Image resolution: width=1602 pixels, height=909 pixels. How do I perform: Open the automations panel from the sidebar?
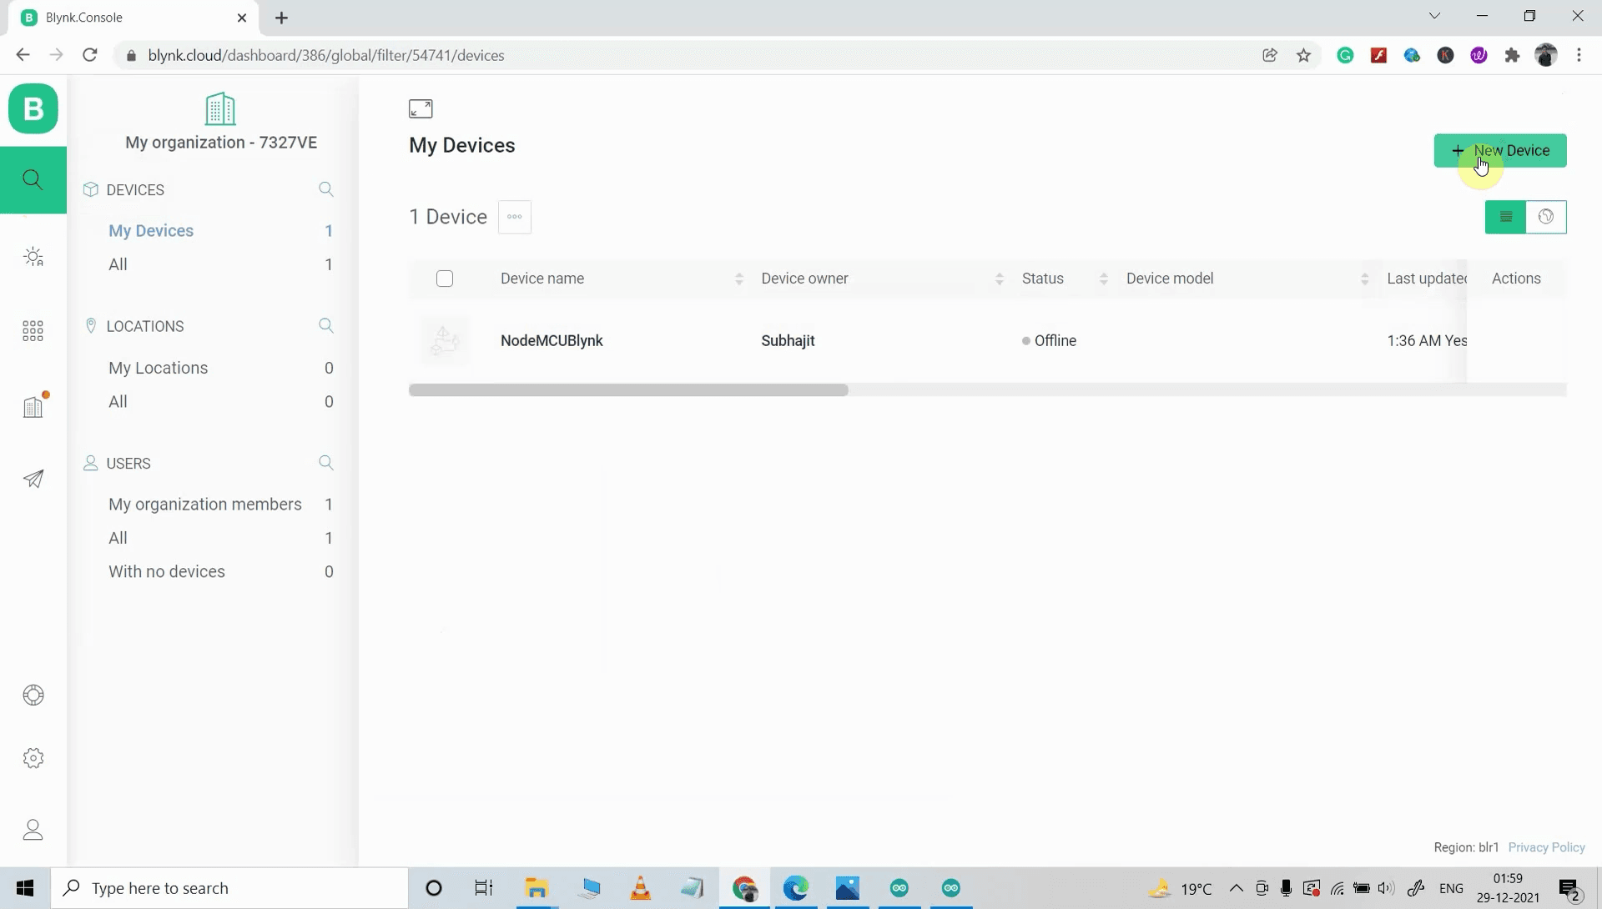point(33,257)
